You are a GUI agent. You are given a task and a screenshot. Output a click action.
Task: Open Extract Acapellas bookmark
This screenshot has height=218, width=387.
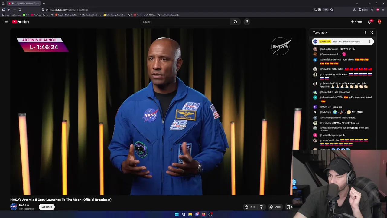114,15
